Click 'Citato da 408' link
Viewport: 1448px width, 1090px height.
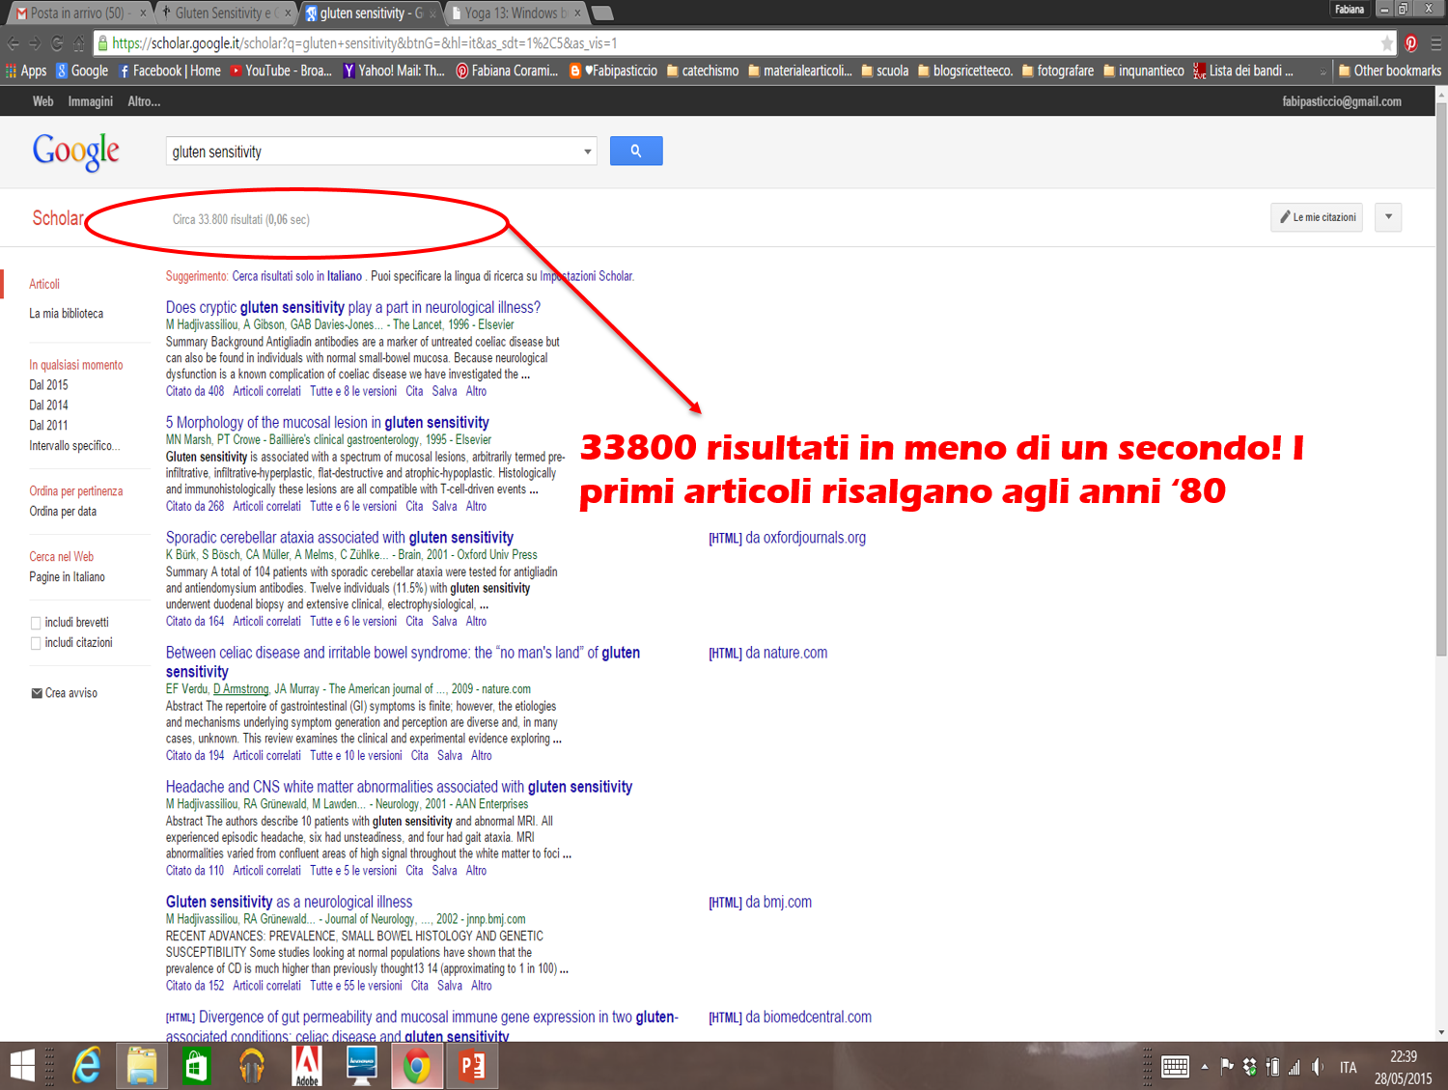[195, 391]
